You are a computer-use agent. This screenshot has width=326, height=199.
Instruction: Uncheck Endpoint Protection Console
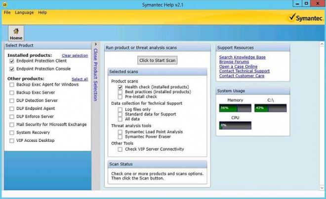[x=12, y=69]
